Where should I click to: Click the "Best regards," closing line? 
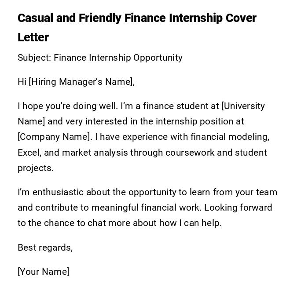pyautogui.click(x=45, y=248)
